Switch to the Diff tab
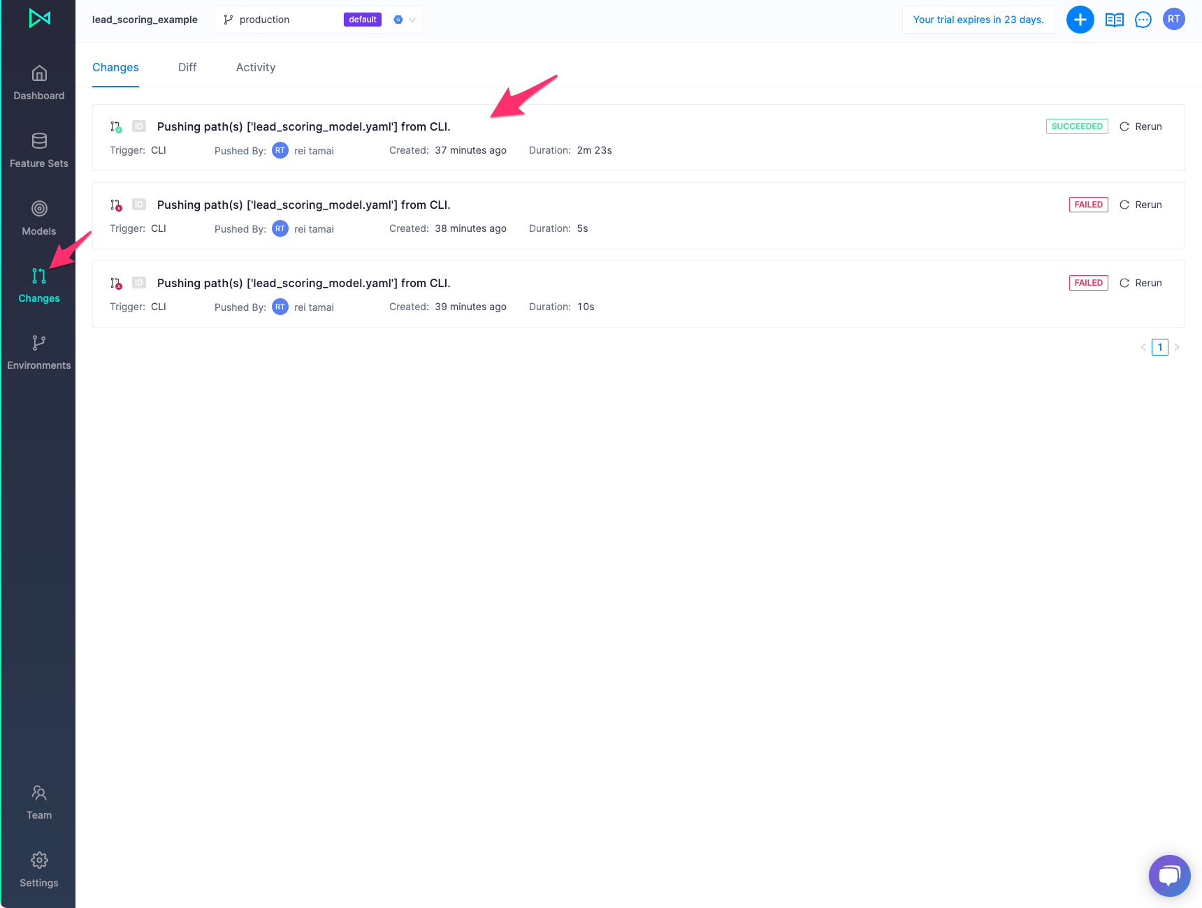The height and width of the screenshot is (908, 1202). point(187,67)
